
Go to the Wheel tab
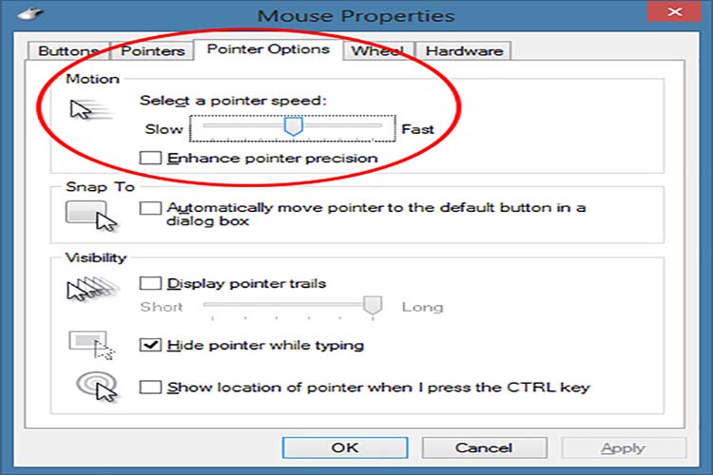377,51
